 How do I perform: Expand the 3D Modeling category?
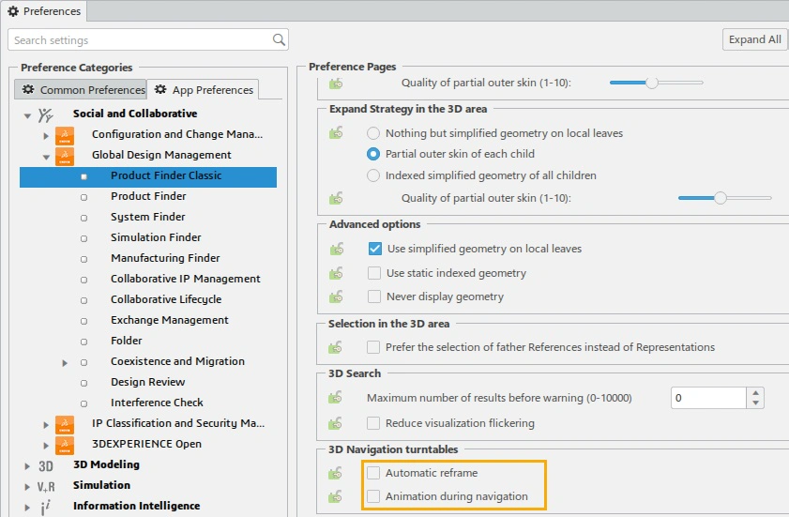click(x=27, y=465)
